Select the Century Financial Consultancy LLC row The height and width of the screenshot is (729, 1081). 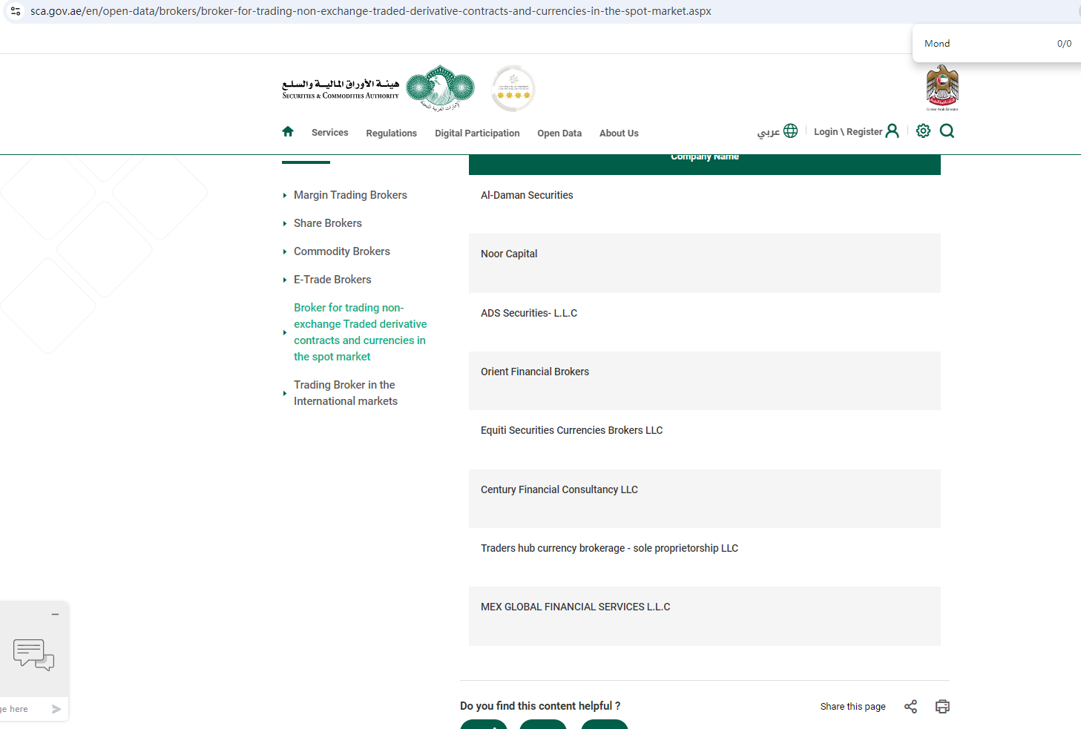coord(705,498)
